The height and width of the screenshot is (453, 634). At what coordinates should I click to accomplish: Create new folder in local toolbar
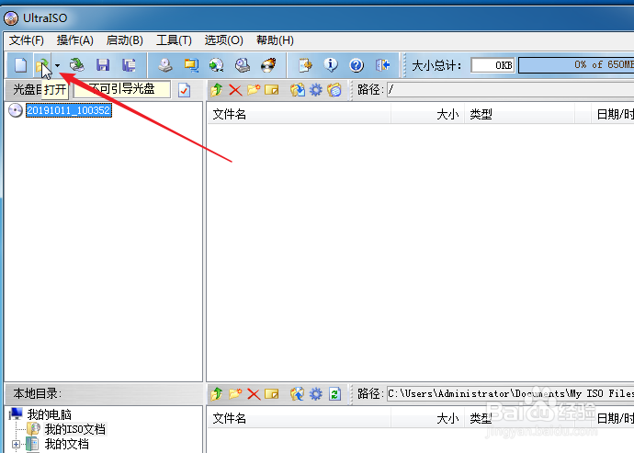tap(235, 393)
